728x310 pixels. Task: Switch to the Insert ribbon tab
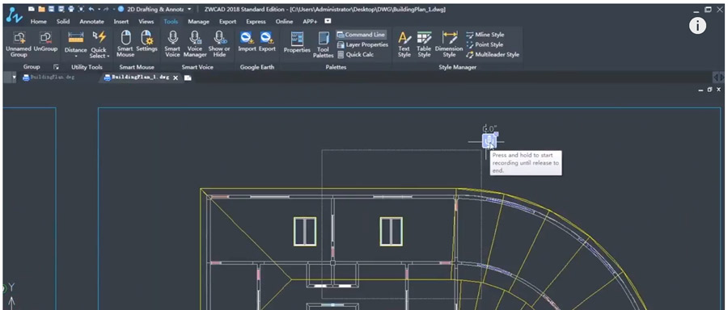click(x=121, y=22)
